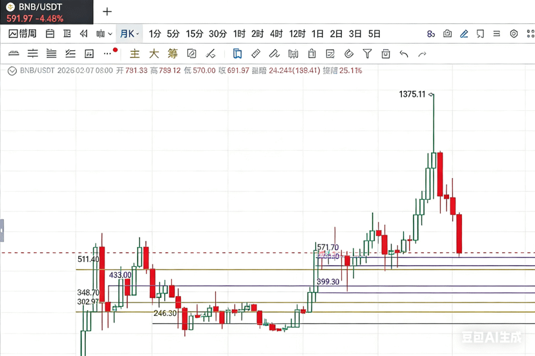Click the 主 indicator button
This screenshot has width=535, height=356.
click(135, 54)
